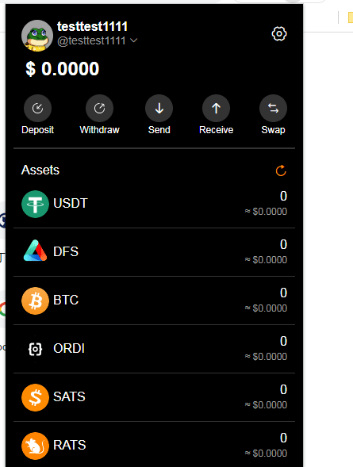Click the Deposit icon button
353x467 pixels.
point(37,108)
